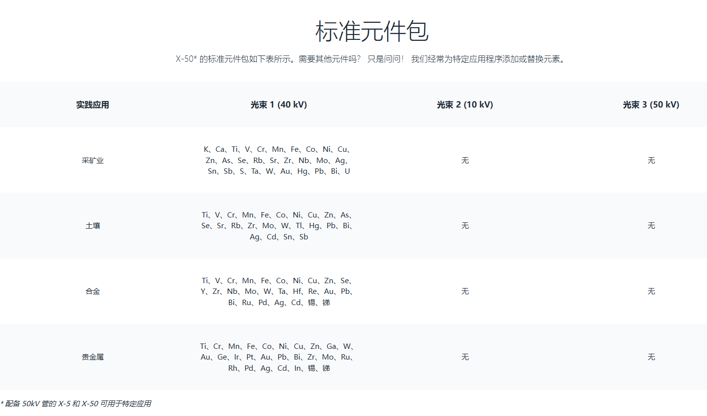The height and width of the screenshot is (416, 707).
Task: Select the 采矿业 row label
Action: (93, 161)
